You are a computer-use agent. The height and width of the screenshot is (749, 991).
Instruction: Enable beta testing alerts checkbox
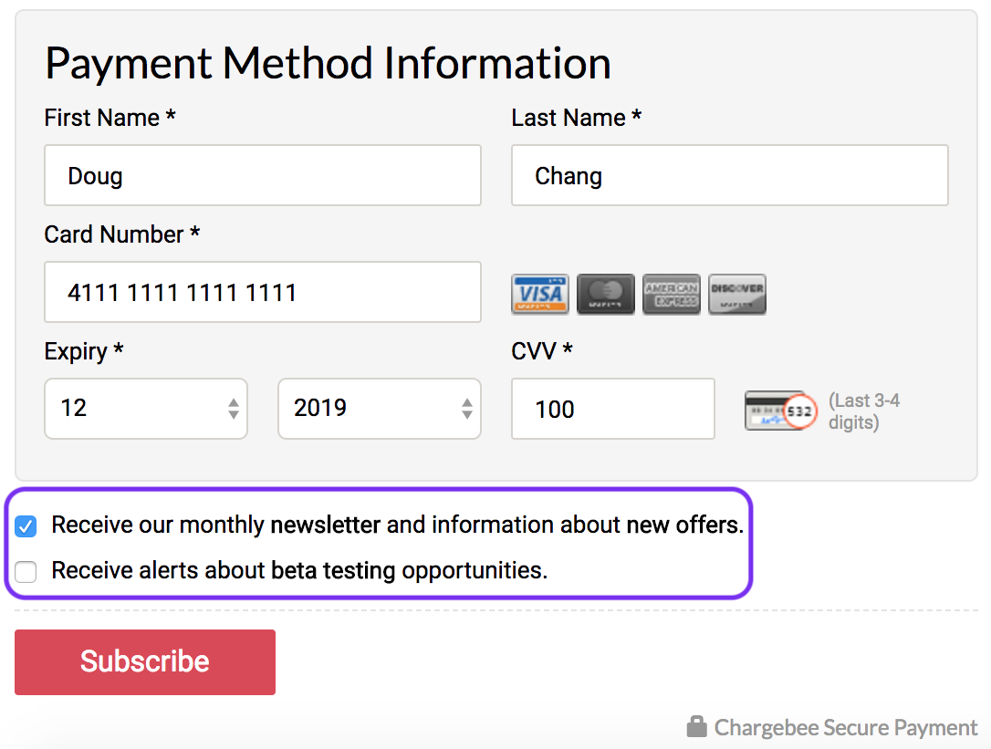(x=26, y=572)
